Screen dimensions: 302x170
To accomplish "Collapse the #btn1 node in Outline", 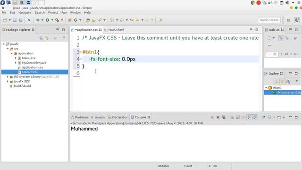I will coord(266,88).
